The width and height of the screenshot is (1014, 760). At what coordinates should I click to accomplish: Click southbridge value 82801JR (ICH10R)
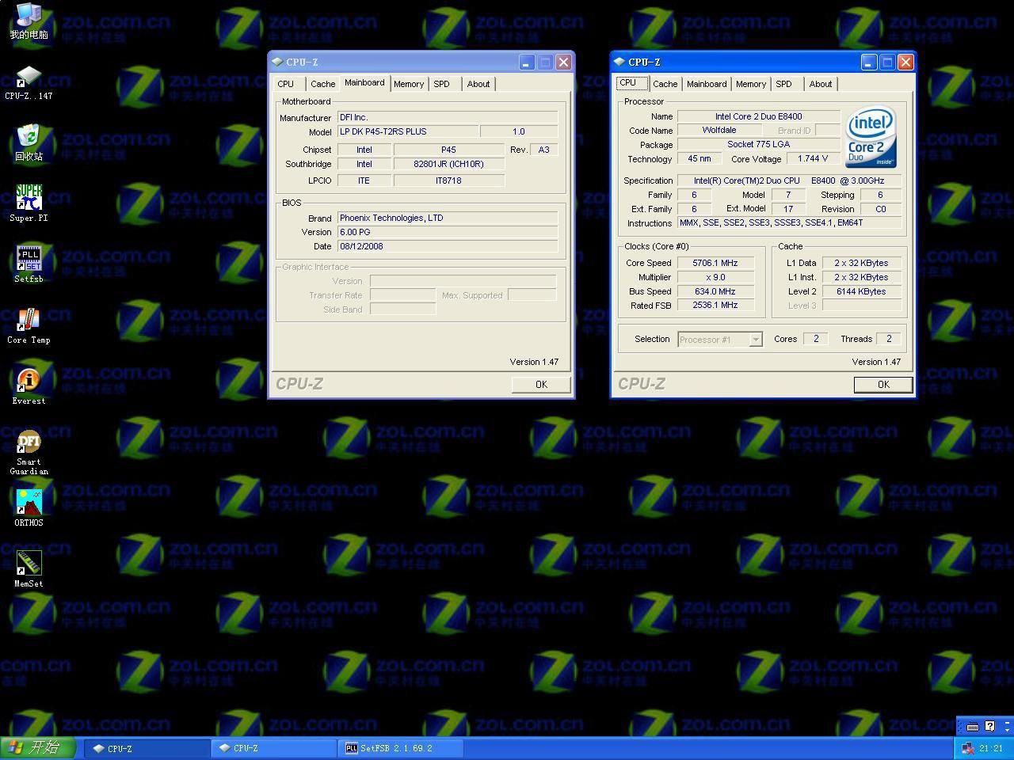point(449,165)
